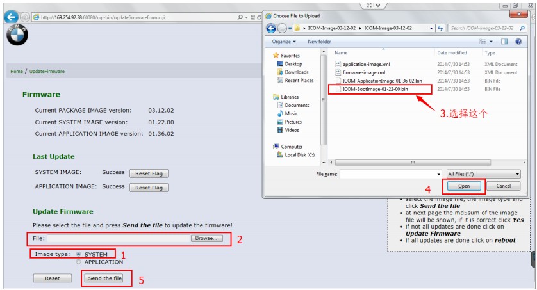The image size is (537, 290).
Task: Open the dialog path history dropdown
Action: coord(431,28)
